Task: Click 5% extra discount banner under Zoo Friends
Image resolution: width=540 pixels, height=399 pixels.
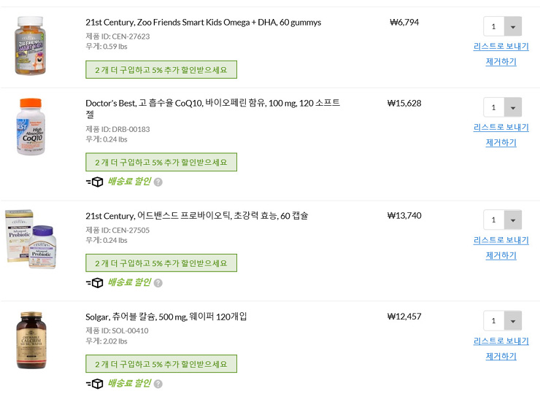Action: 161,70
